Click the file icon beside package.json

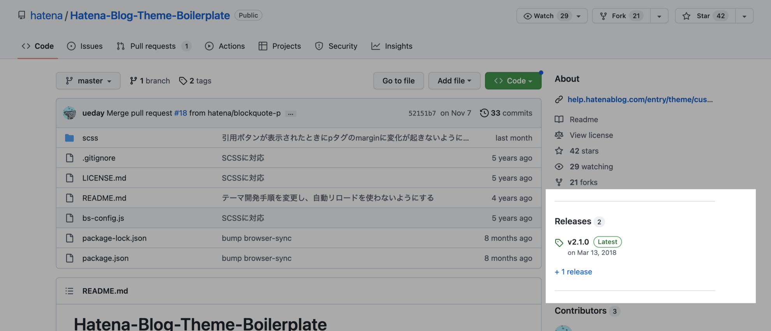click(69, 258)
